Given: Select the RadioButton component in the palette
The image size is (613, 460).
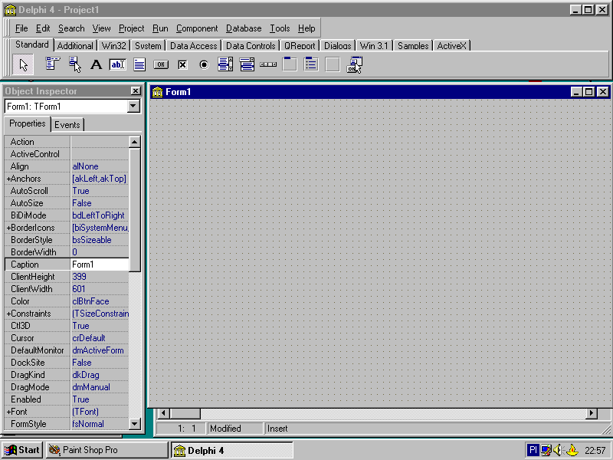Looking at the screenshot, I should (x=204, y=65).
